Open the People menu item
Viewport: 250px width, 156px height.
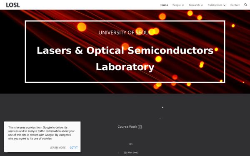point(177,5)
